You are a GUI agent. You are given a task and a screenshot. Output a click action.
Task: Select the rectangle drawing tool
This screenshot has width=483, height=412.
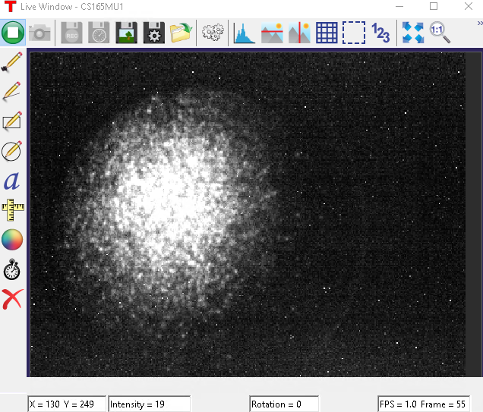tap(12, 121)
